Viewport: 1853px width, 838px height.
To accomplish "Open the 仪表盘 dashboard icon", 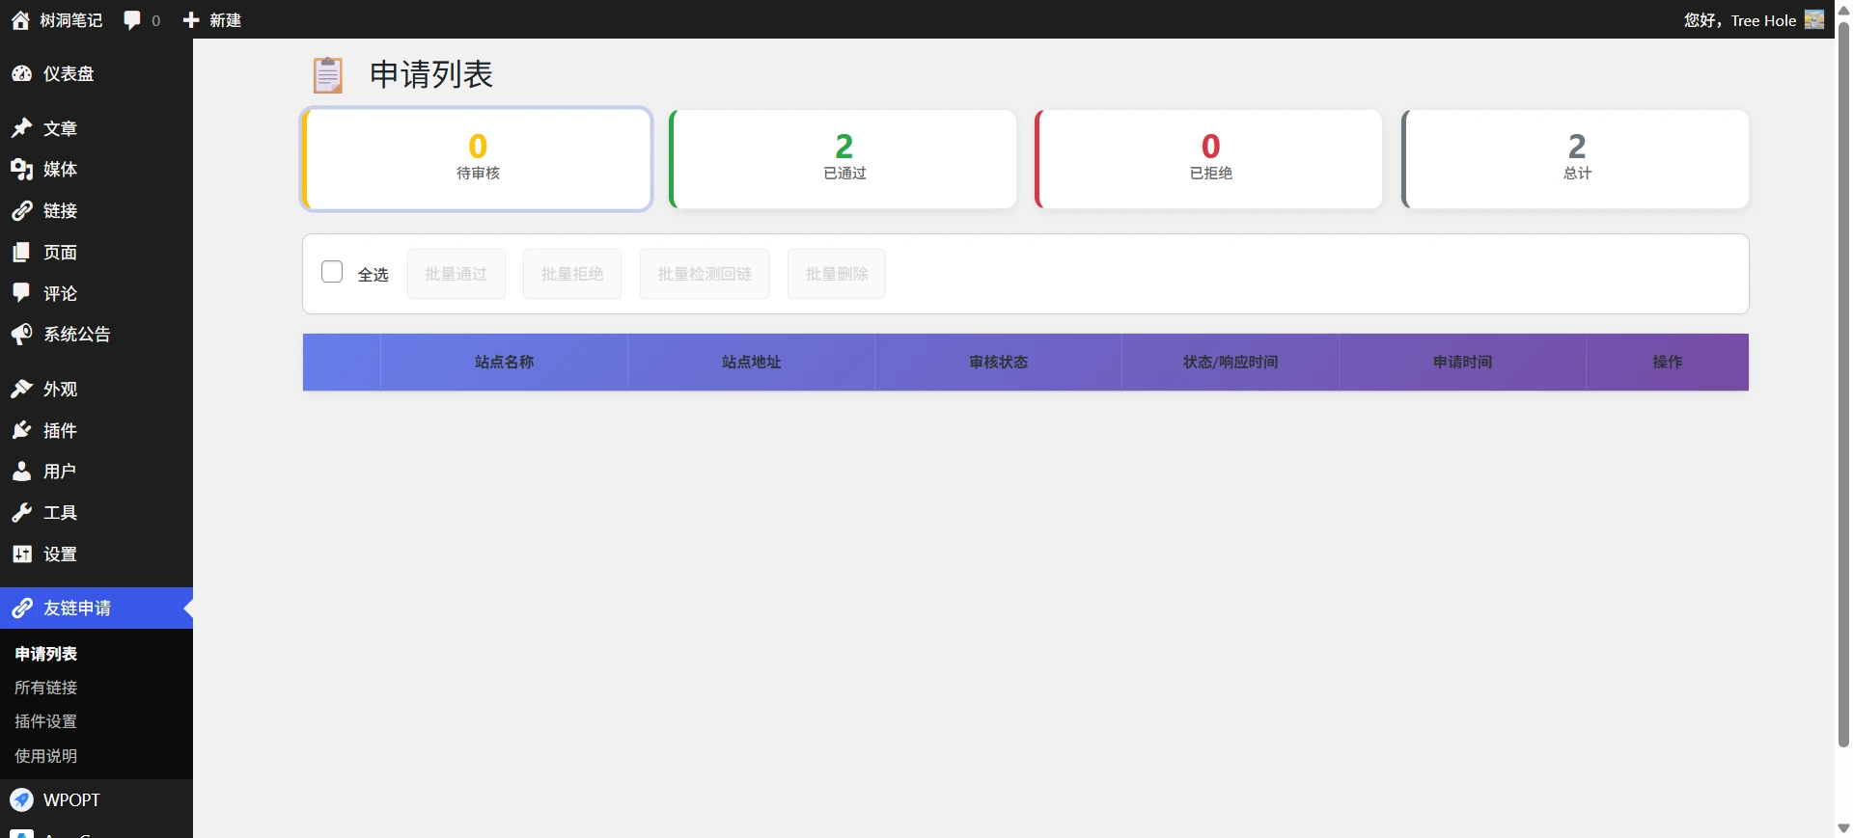I will tap(21, 74).
